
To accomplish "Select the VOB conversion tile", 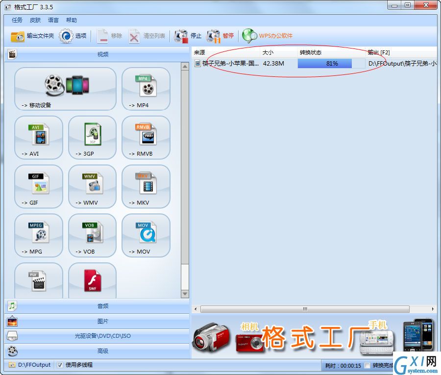I will [x=92, y=235].
